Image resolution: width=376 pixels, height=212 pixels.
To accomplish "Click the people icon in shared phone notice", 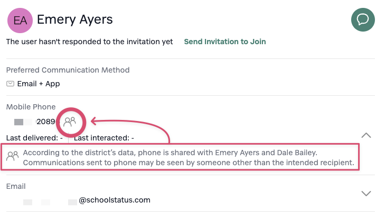I will [x=13, y=156].
